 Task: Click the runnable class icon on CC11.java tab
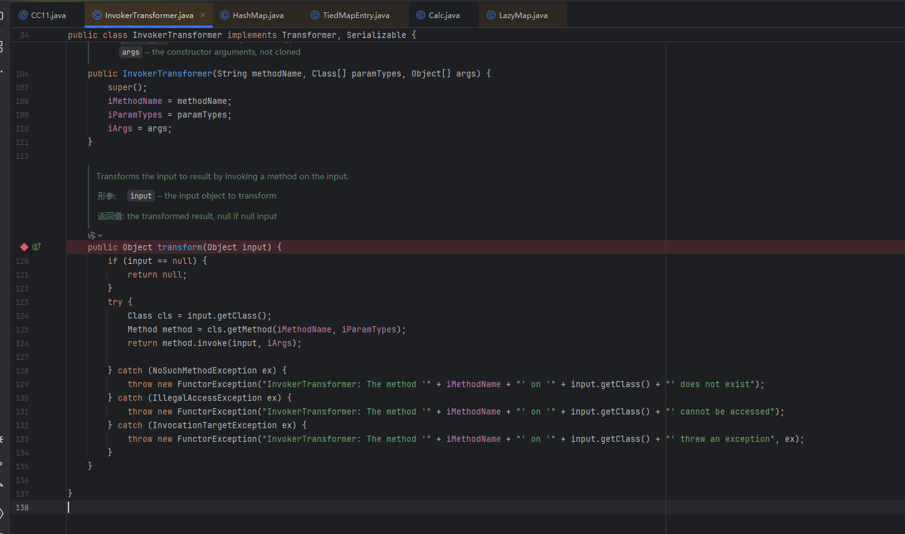23,15
